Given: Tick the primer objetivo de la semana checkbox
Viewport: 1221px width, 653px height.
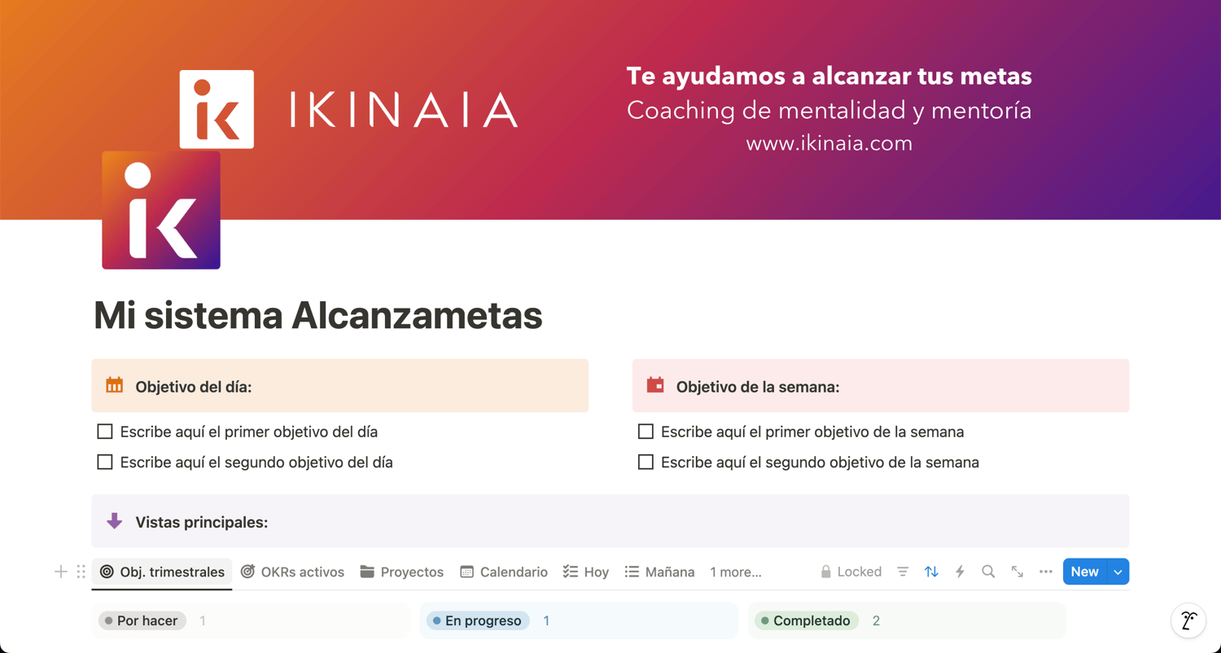Looking at the screenshot, I should coord(646,432).
